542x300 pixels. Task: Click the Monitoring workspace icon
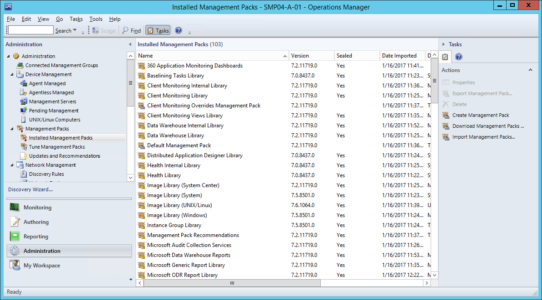pyautogui.click(x=15, y=208)
